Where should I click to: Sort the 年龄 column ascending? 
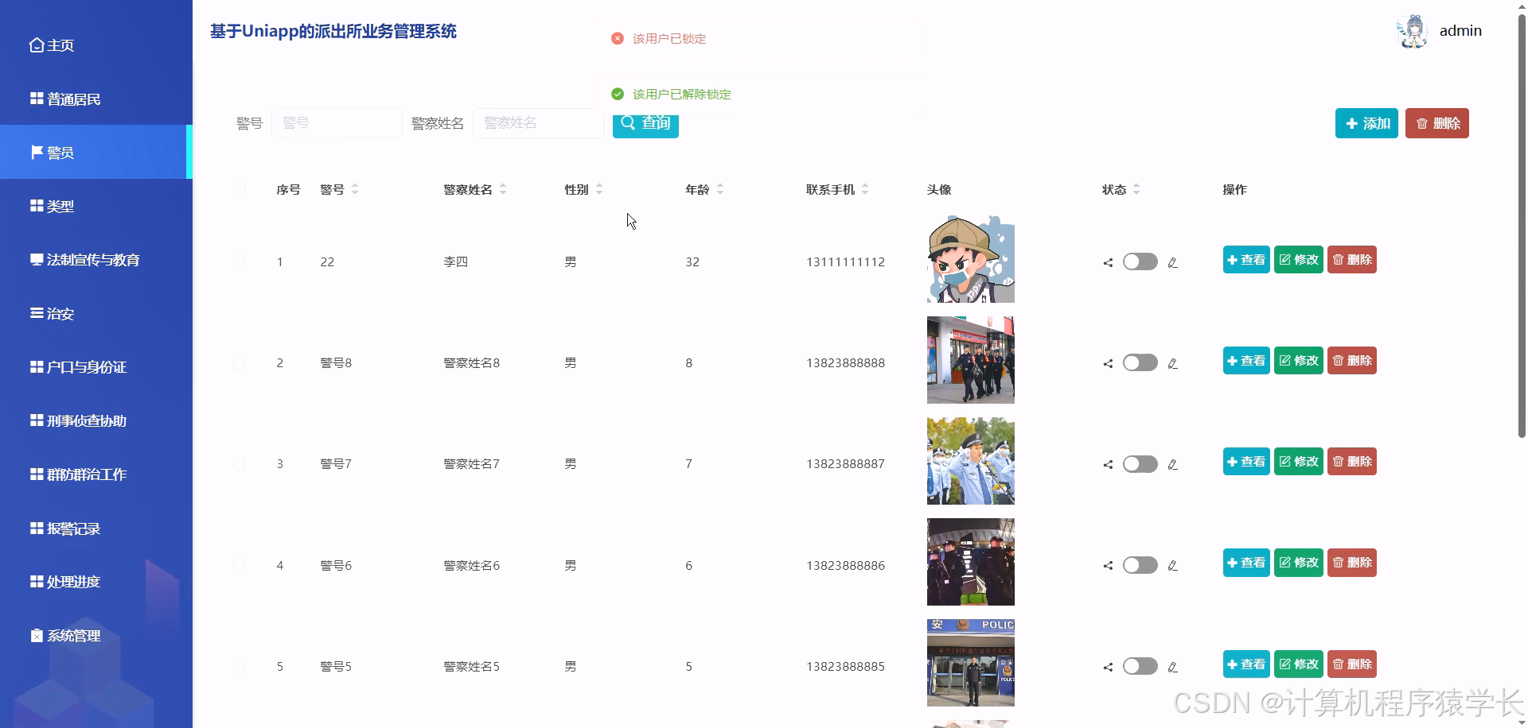pos(720,185)
